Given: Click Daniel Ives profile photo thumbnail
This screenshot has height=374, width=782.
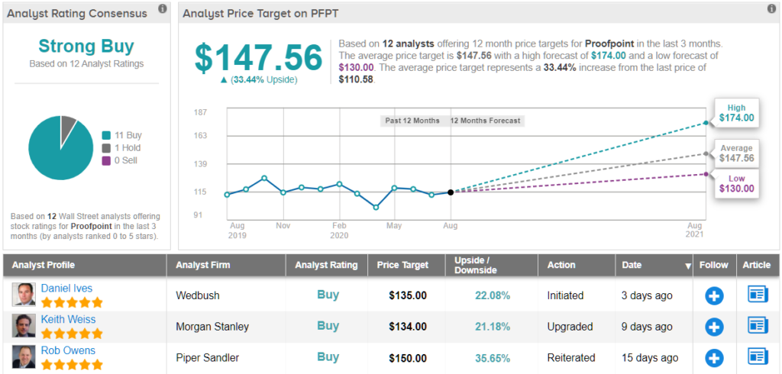Looking at the screenshot, I should click(24, 295).
